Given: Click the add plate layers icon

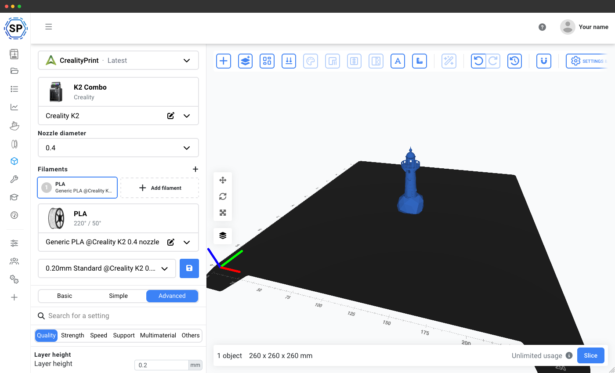Looking at the screenshot, I should pyautogui.click(x=245, y=61).
